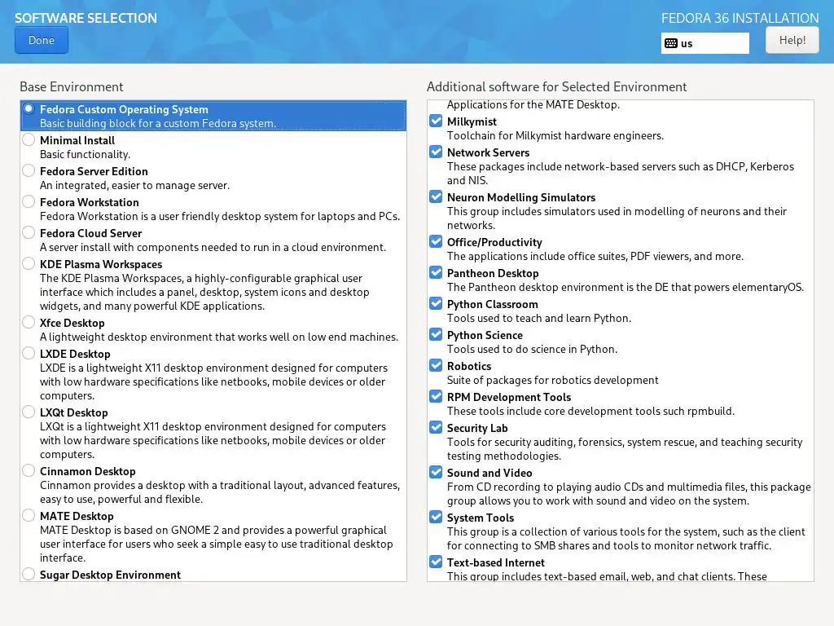Screen dimensions: 834x626
Task: Open the us keyboard layout selector
Action: click(x=705, y=44)
